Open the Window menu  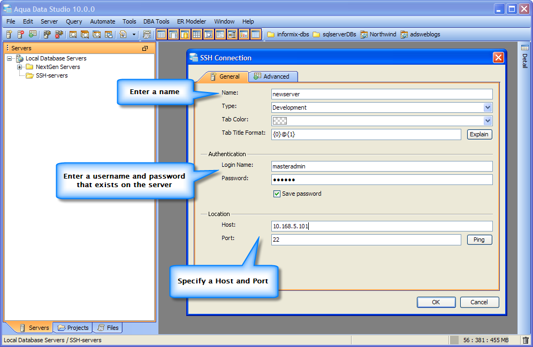coord(224,21)
